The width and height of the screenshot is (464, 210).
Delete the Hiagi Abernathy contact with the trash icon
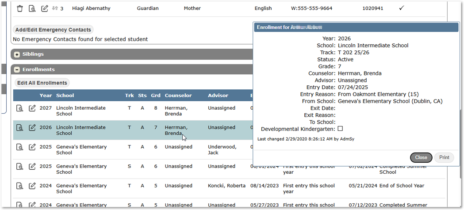click(20, 8)
